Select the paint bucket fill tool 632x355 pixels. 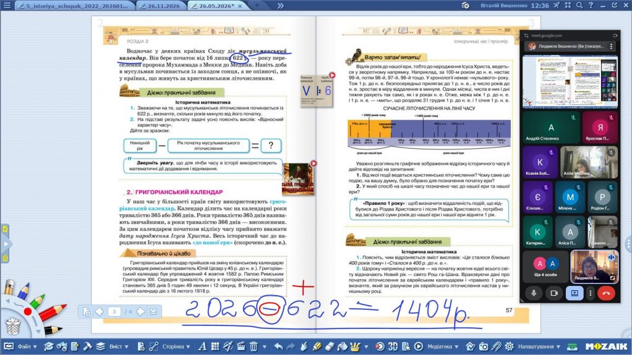tap(342, 346)
